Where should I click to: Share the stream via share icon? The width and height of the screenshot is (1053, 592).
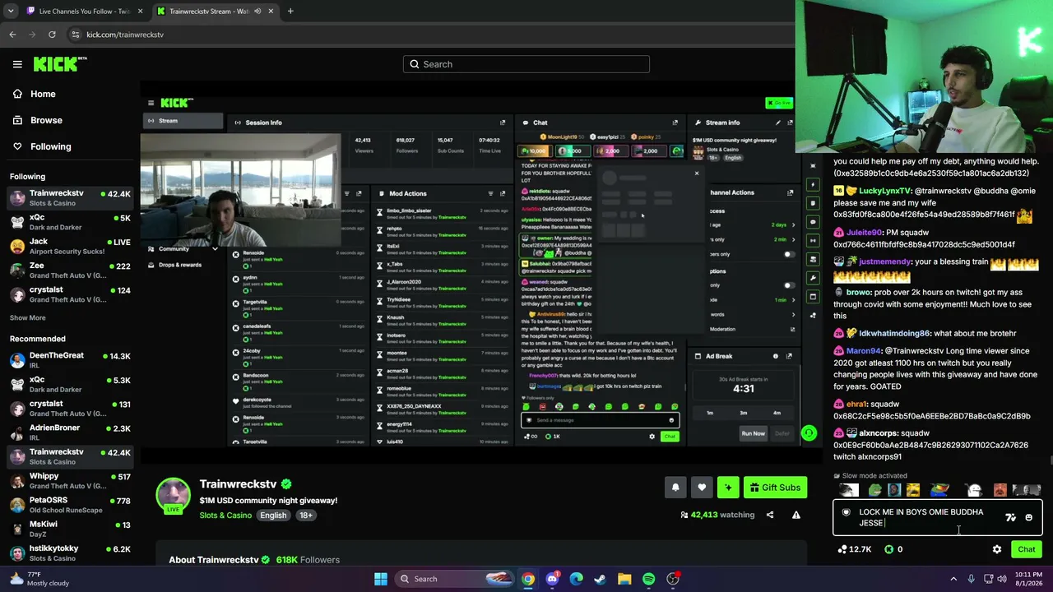[x=770, y=515]
